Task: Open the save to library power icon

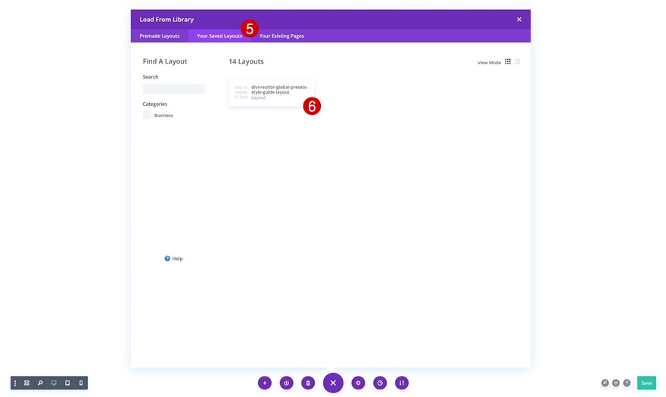Action: (286, 383)
